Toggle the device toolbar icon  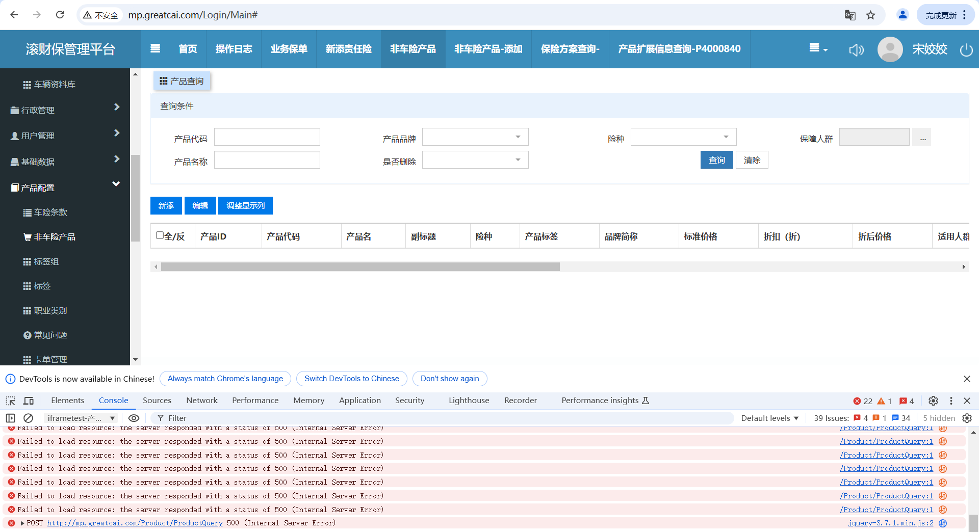[29, 401]
